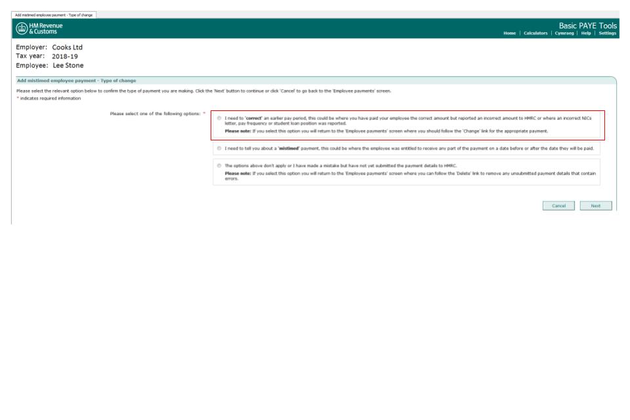
Task: Open the Help link in header
Action: (586, 33)
